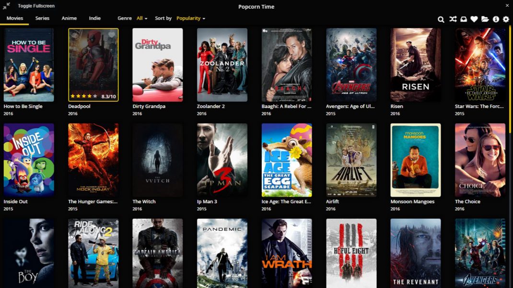Click the 'Star Wars: The Forc...' title
Screen dimensions: 513x288
[x=479, y=106]
